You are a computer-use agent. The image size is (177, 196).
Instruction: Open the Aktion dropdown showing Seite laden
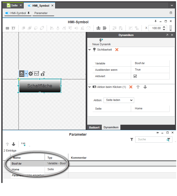point(119,100)
